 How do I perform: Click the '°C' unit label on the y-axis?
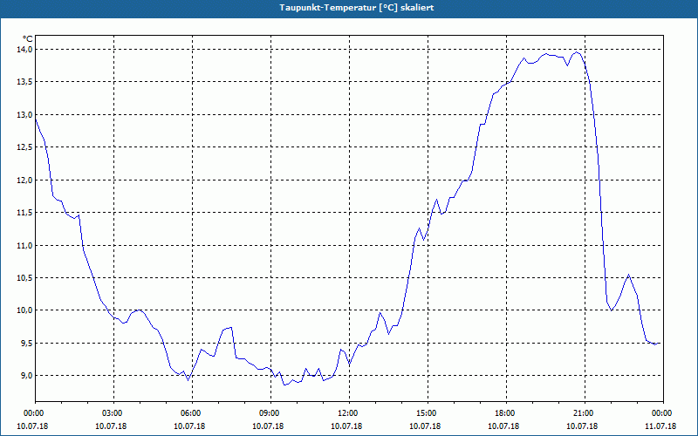[28, 39]
